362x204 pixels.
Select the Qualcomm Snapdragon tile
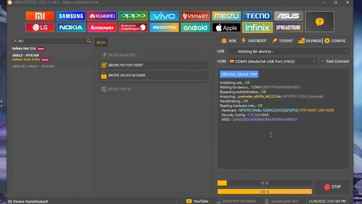pos(133,28)
